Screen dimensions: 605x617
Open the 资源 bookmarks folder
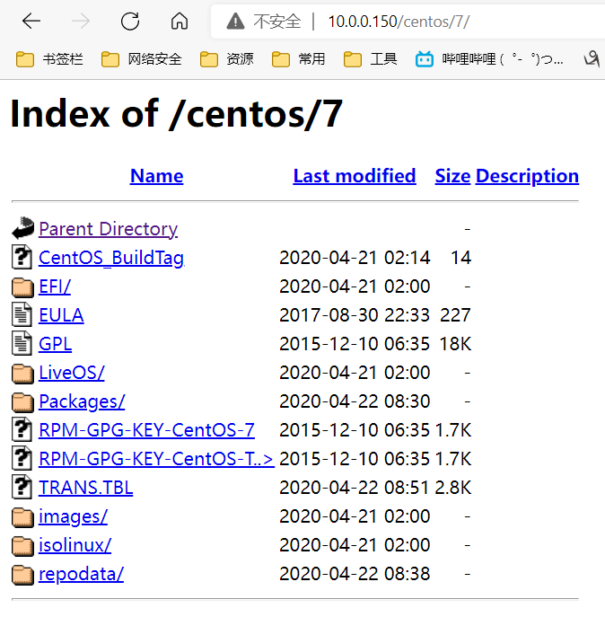[x=227, y=59]
